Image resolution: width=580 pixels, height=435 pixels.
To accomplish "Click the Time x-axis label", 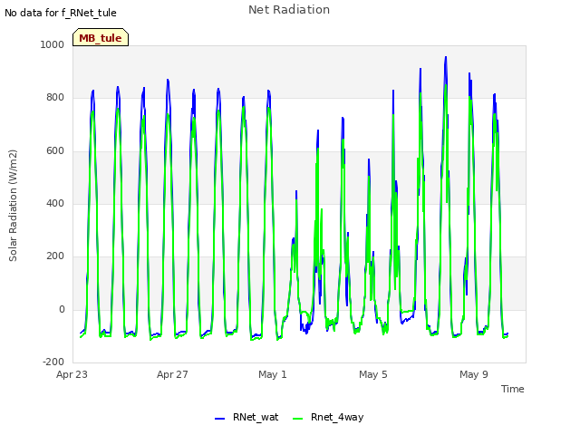I will click(x=513, y=389).
